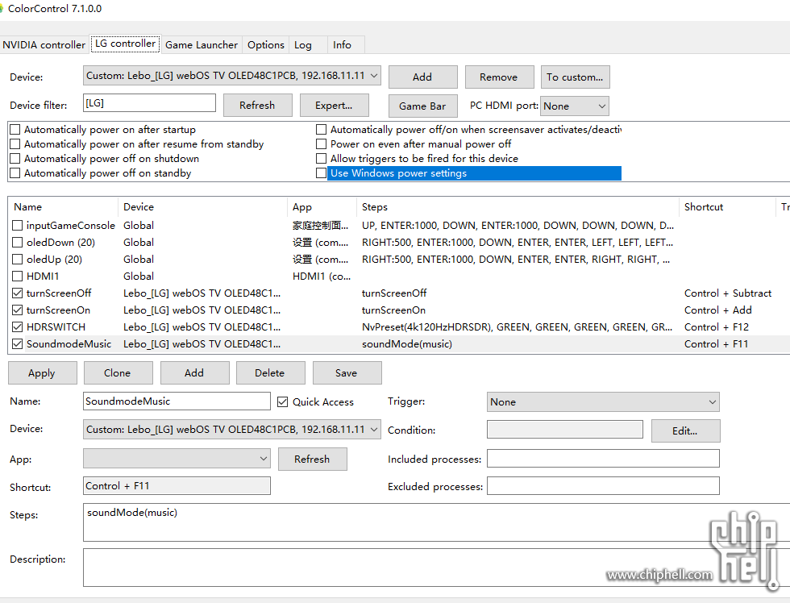The height and width of the screenshot is (603, 790).
Task: Select the Control + F12 shortcut cell
Action: [716, 327]
